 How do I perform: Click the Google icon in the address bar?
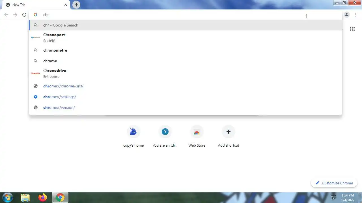point(36,15)
